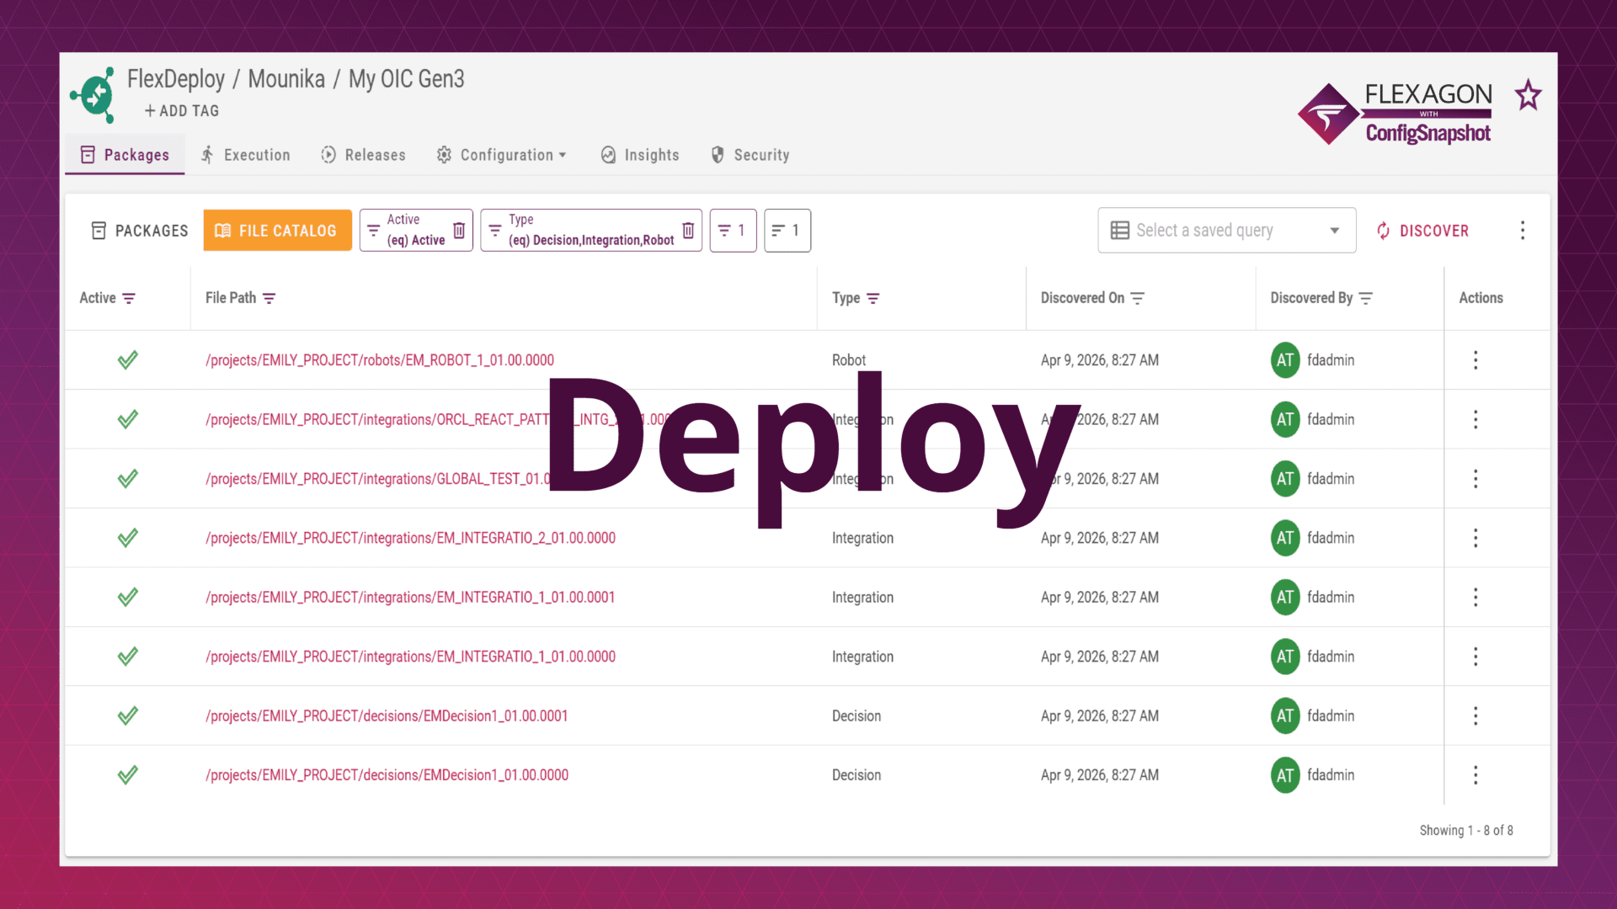
Task: Filter the Discovered On column header
Action: [x=1138, y=299]
